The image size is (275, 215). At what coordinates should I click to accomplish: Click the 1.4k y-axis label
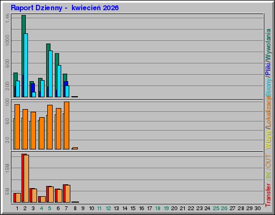[8, 18]
